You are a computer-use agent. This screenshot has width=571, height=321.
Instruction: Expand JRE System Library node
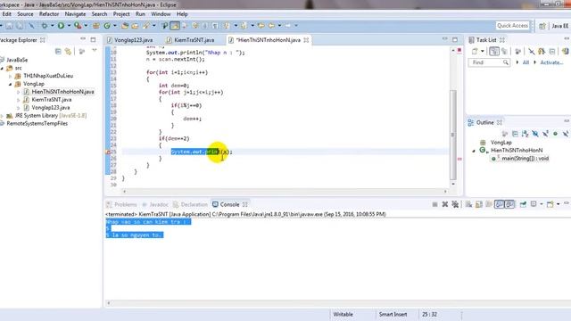[2, 116]
